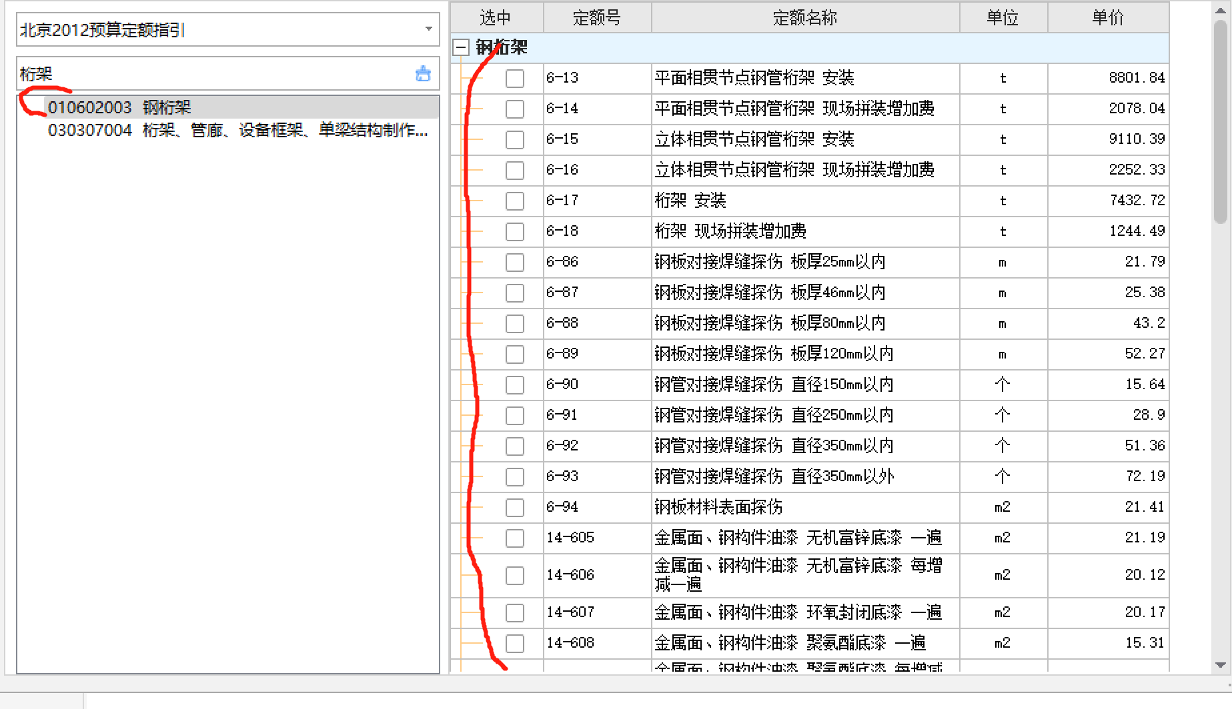Select cell 平面相贯节点钢管桁架 安装

805,78
